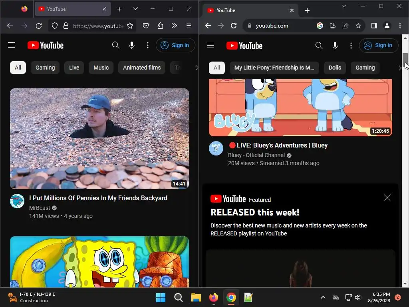The image size is (409, 307).
Task: Open YouTube guide menu in Chrome window
Action: (210, 46)
